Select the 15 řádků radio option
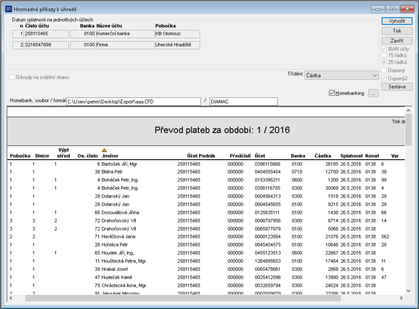419x309 pixels. tap(384, 55)
